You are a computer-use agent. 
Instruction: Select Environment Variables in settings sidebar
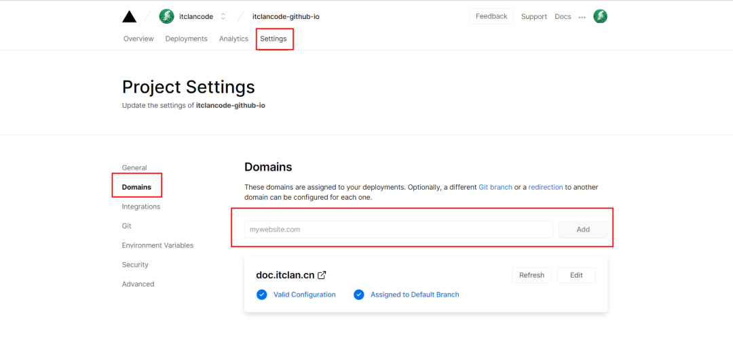[157, 245]
